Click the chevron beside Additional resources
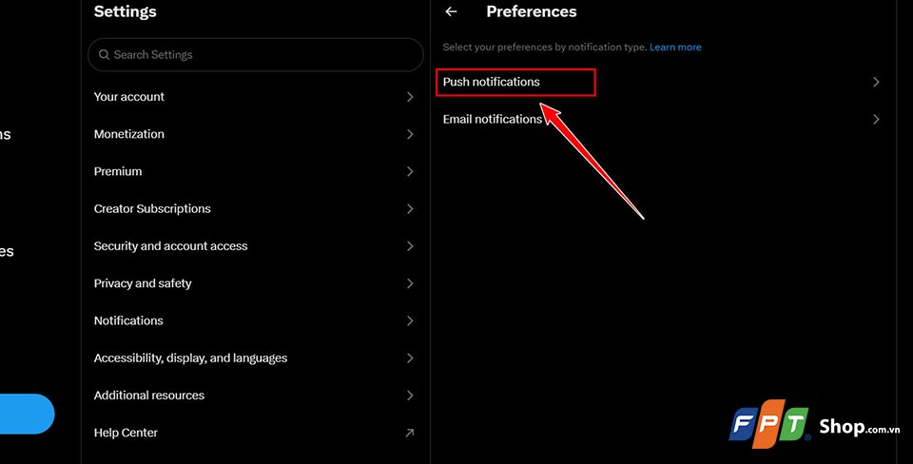Screen dimensions: 913x464 click(x=410, y=396)
